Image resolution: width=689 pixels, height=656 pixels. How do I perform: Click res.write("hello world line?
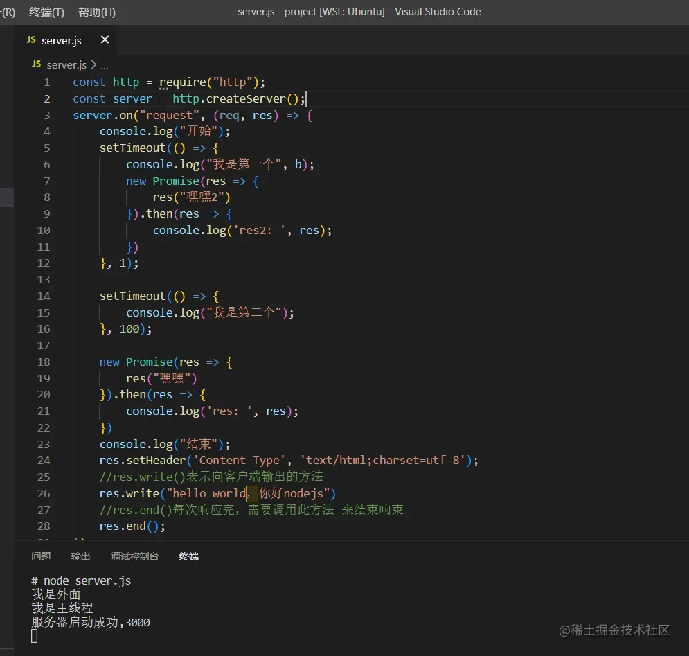[217, 493]
